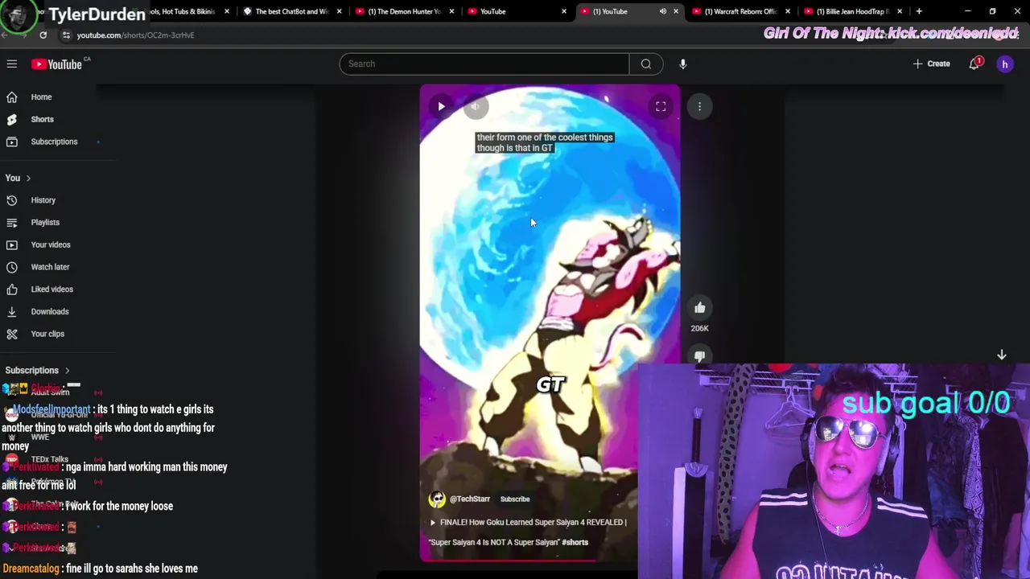This screenshot has width=1030, height=579.
Task: Click the Watch later clock icon
Action: pos(12,267)
